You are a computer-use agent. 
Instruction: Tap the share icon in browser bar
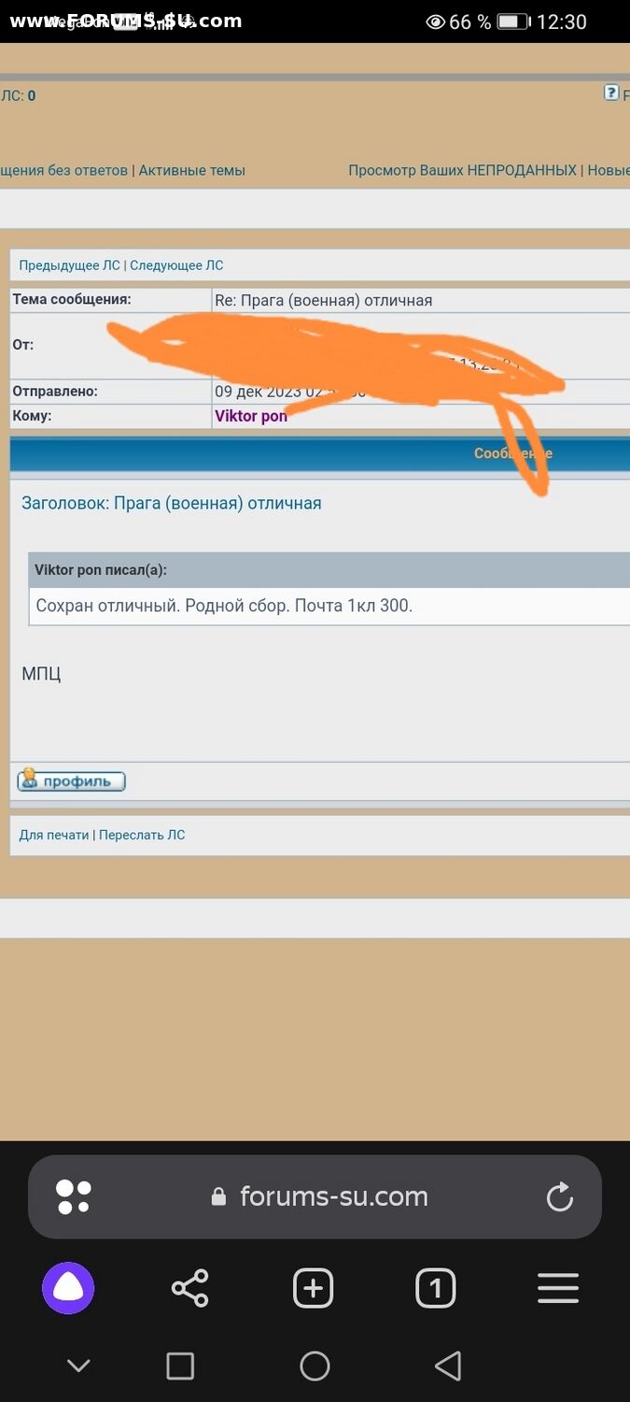point(190,1289)
